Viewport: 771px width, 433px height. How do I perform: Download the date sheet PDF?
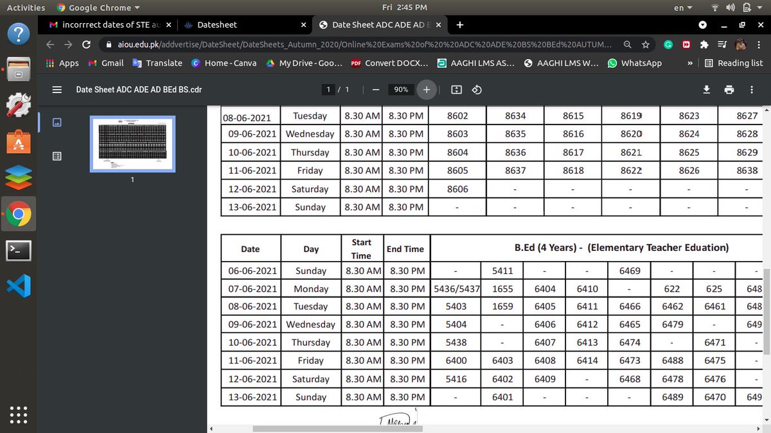(707, 90)
